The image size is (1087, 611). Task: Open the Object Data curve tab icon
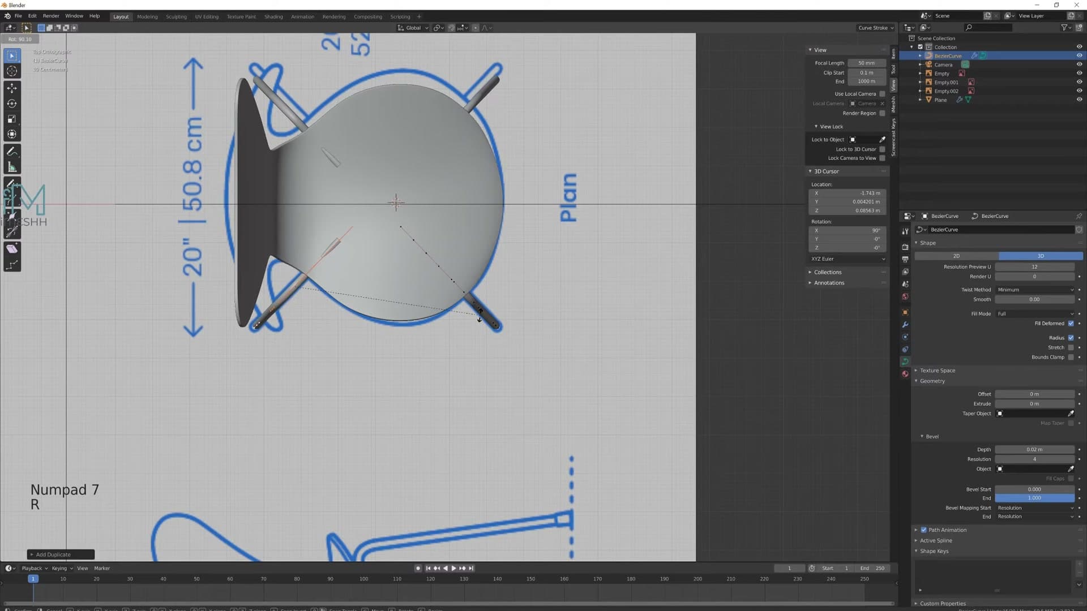coord(905,362)
